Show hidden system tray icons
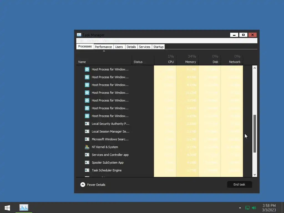284x213 pixels. (x=240, y=208)
